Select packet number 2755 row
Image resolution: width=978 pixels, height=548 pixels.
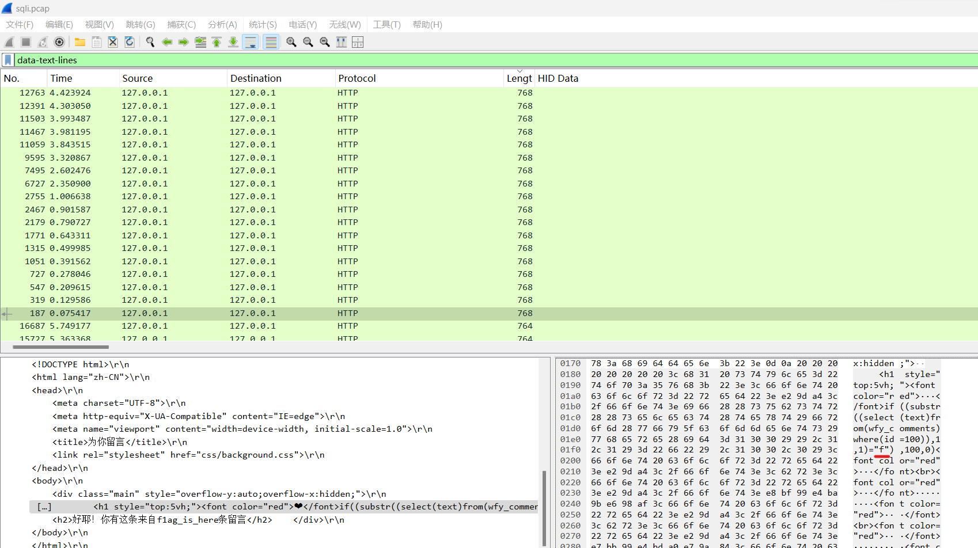click(x=489, y=196)
